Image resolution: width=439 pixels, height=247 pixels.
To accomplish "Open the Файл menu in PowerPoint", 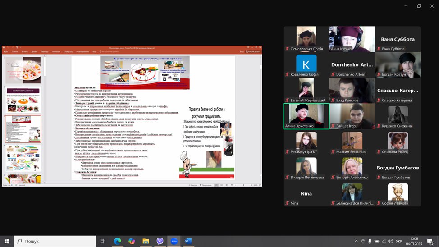I will tap(6, 52).
